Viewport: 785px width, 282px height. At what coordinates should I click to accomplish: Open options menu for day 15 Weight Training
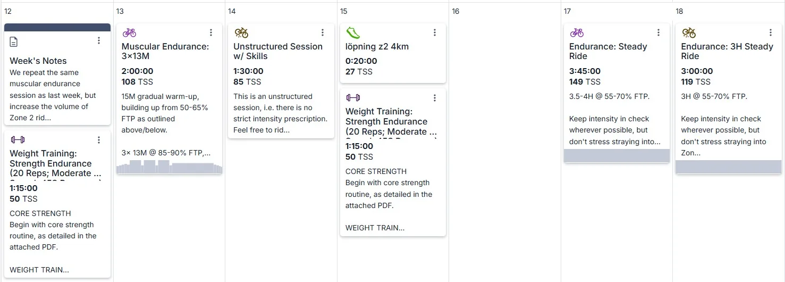click(x=435, y=98)
